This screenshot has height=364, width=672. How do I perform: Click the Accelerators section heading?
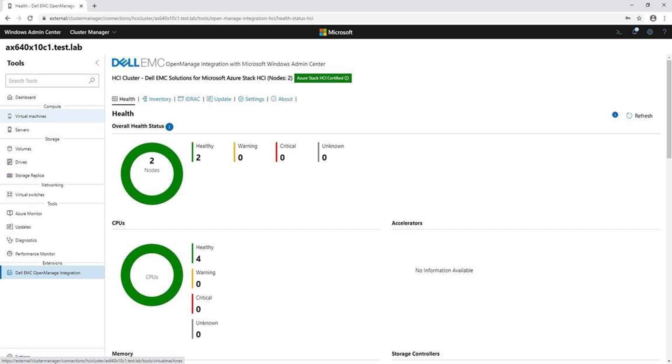coord(407,223)
